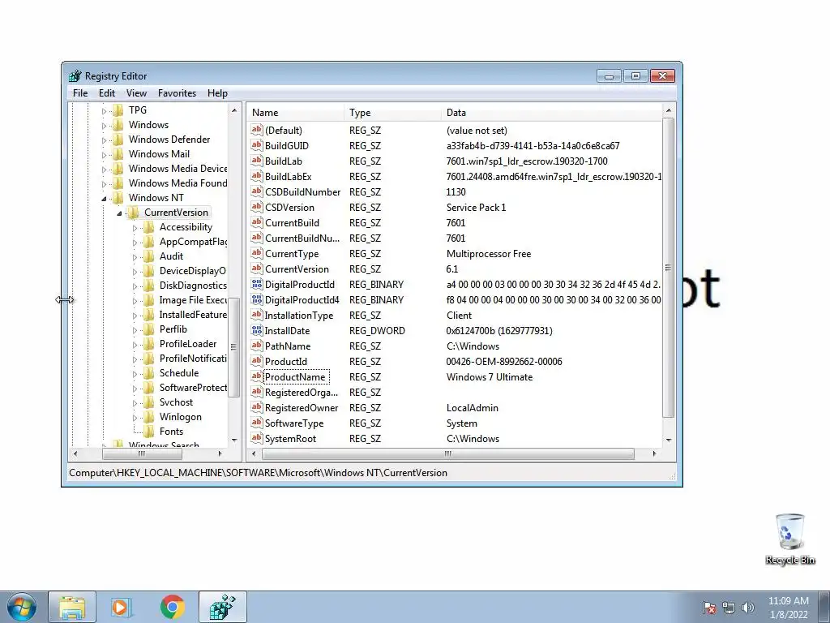Open the Windows Start menu
This screenshot has height=623, width=830.
pos(21,607)
